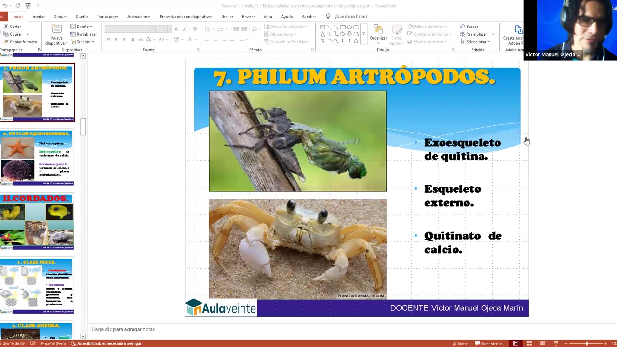This screenshot has height=347, width=617.
Task: Toggle center paragraph alignment
Action: [x=215, y=40]
